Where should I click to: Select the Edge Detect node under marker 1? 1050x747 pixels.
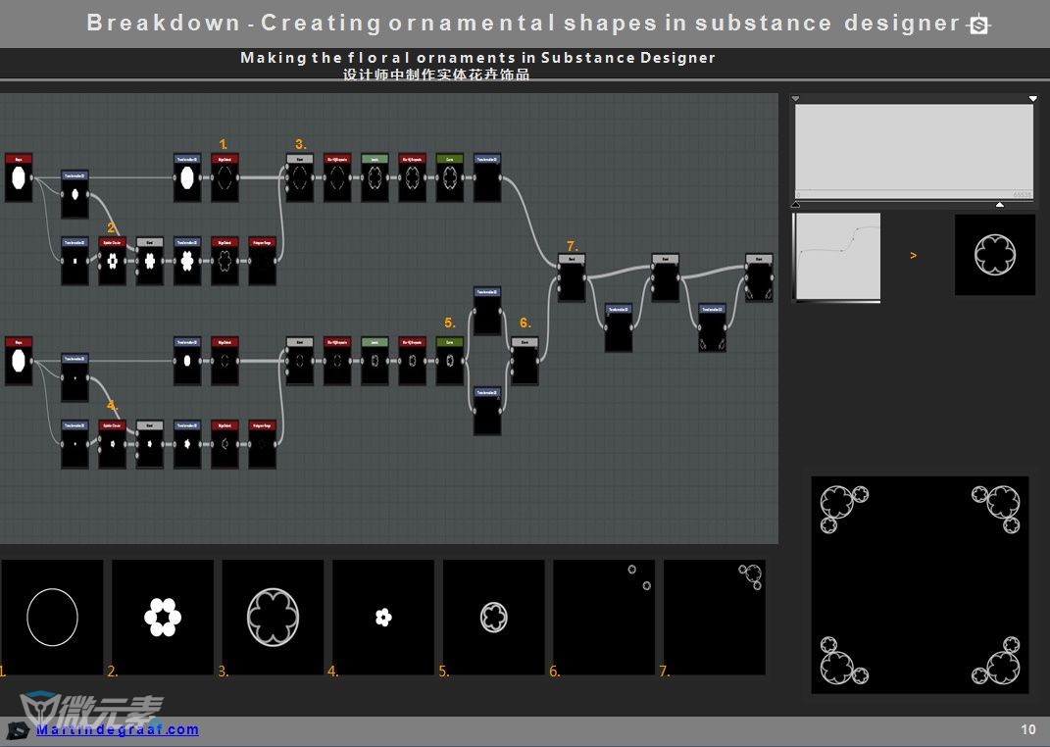coord(225,177)
